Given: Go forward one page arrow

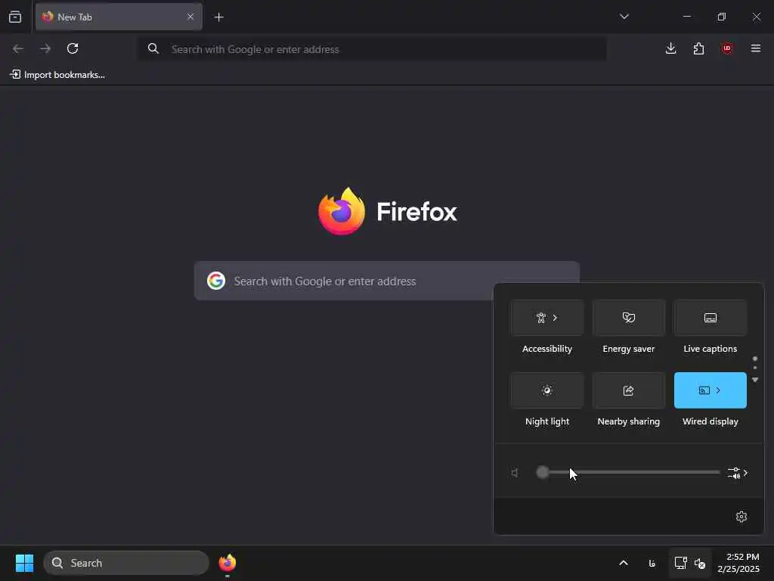Looking at the screenshot, I should coord(45,48).
